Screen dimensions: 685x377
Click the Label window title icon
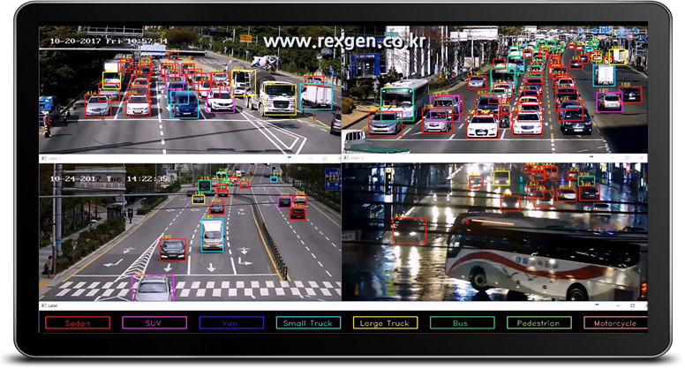(43, 305)
